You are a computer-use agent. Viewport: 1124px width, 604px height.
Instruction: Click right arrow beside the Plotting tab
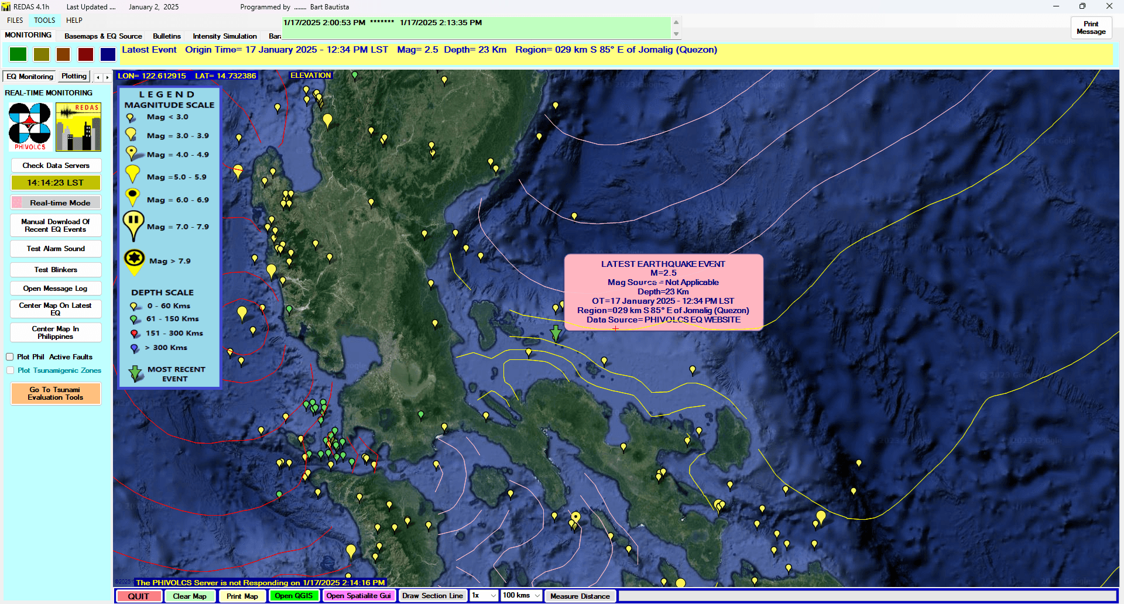[x=107, y=77]
